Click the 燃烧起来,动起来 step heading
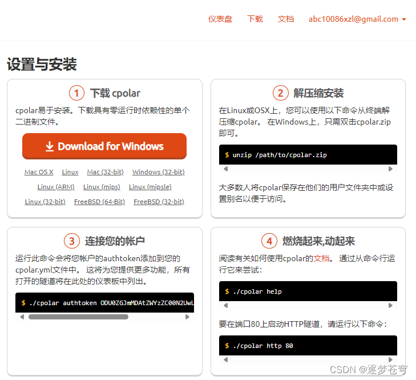Image resolution: width=416 pixels, height=380 pixels. (x=320, y=242)
